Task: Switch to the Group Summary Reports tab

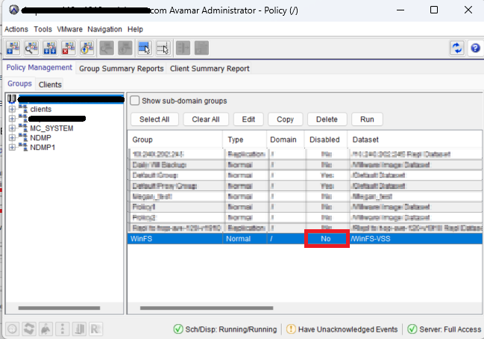Action: point(122,68)
